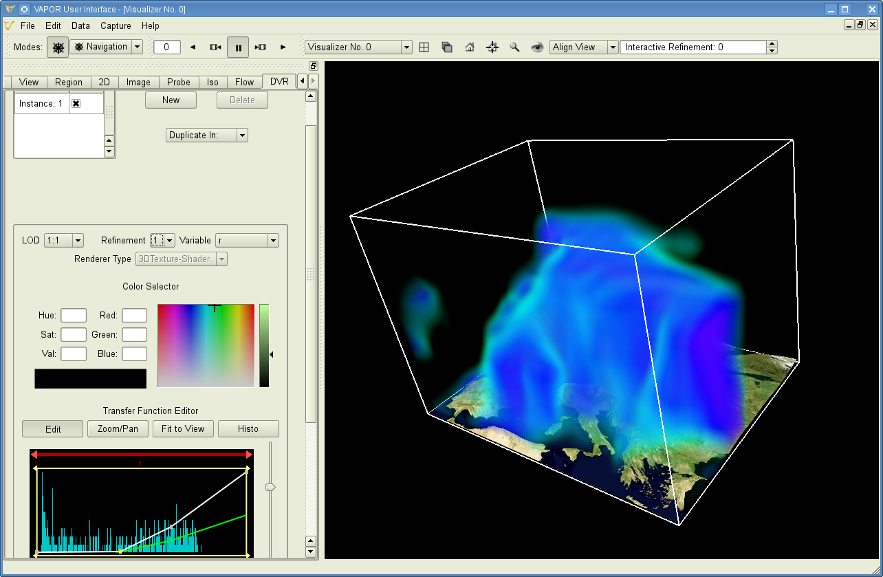
Task: Step backward one frame
Action: click(x=215, y=47)
